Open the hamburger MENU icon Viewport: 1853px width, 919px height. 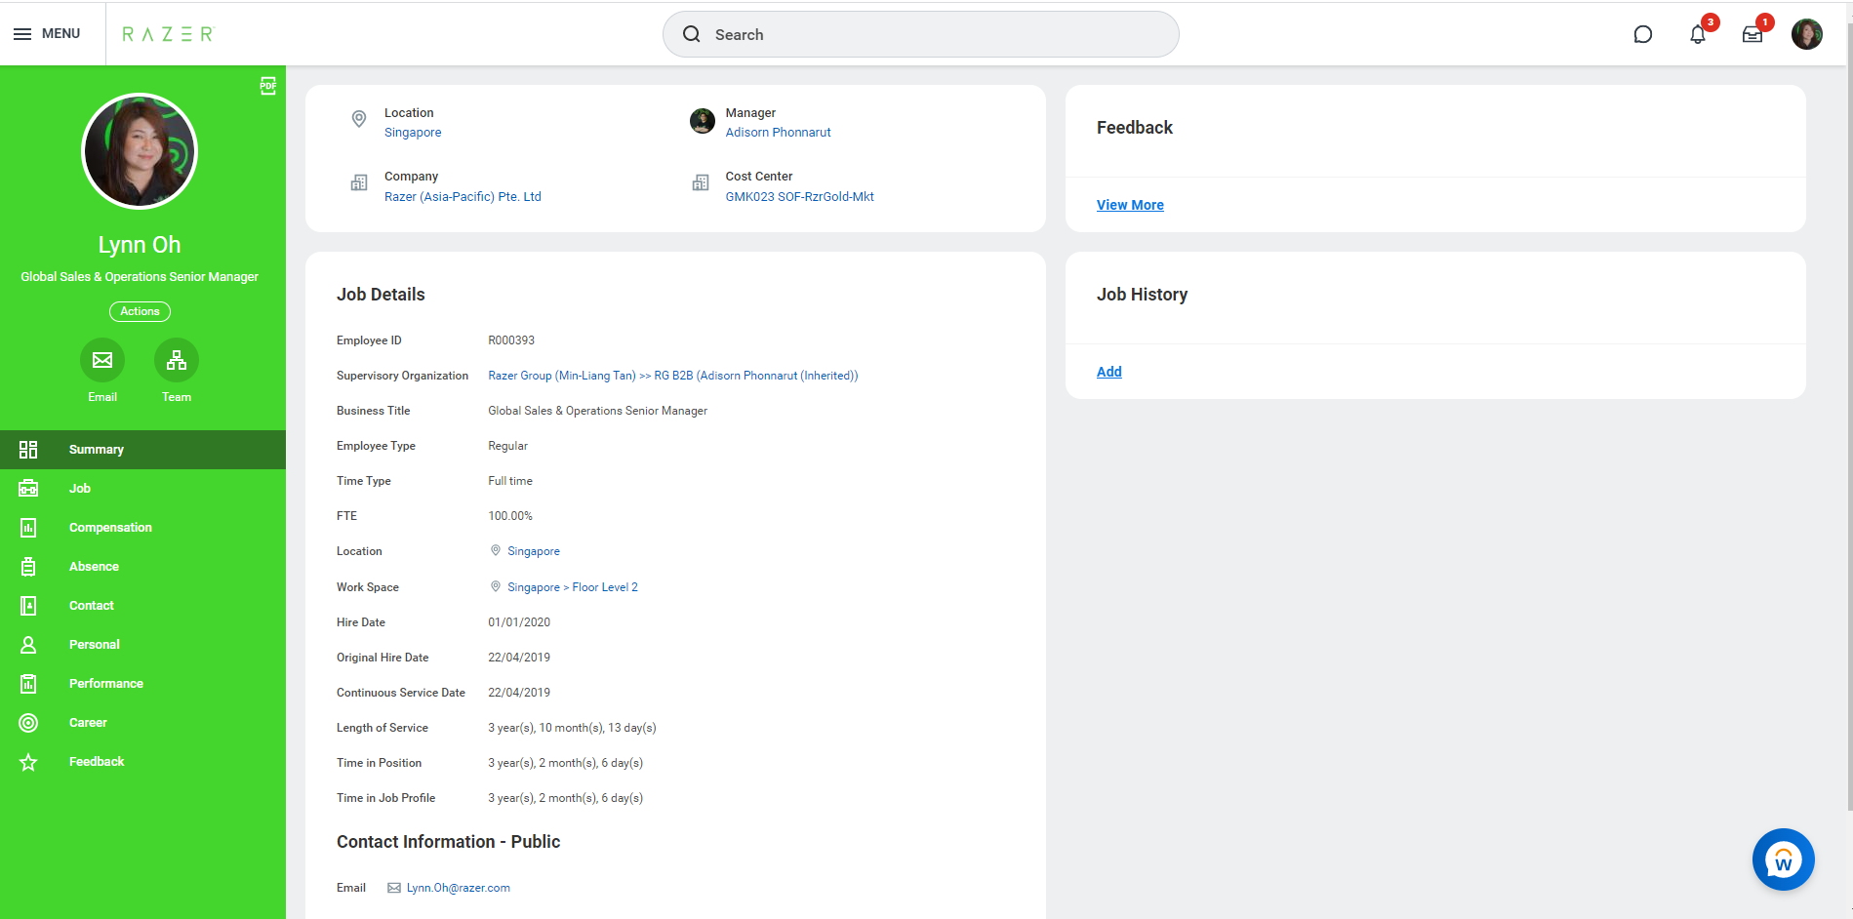(22, 34)
